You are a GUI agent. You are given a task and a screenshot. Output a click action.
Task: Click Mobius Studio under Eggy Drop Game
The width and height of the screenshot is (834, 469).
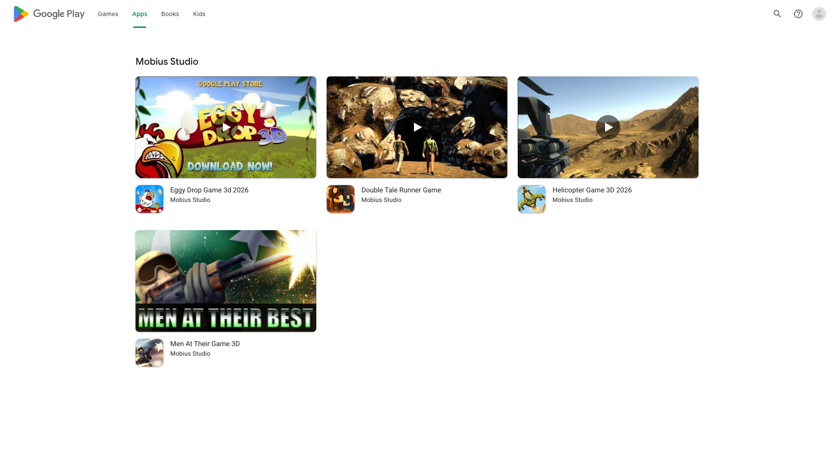[x=190, y=200]
